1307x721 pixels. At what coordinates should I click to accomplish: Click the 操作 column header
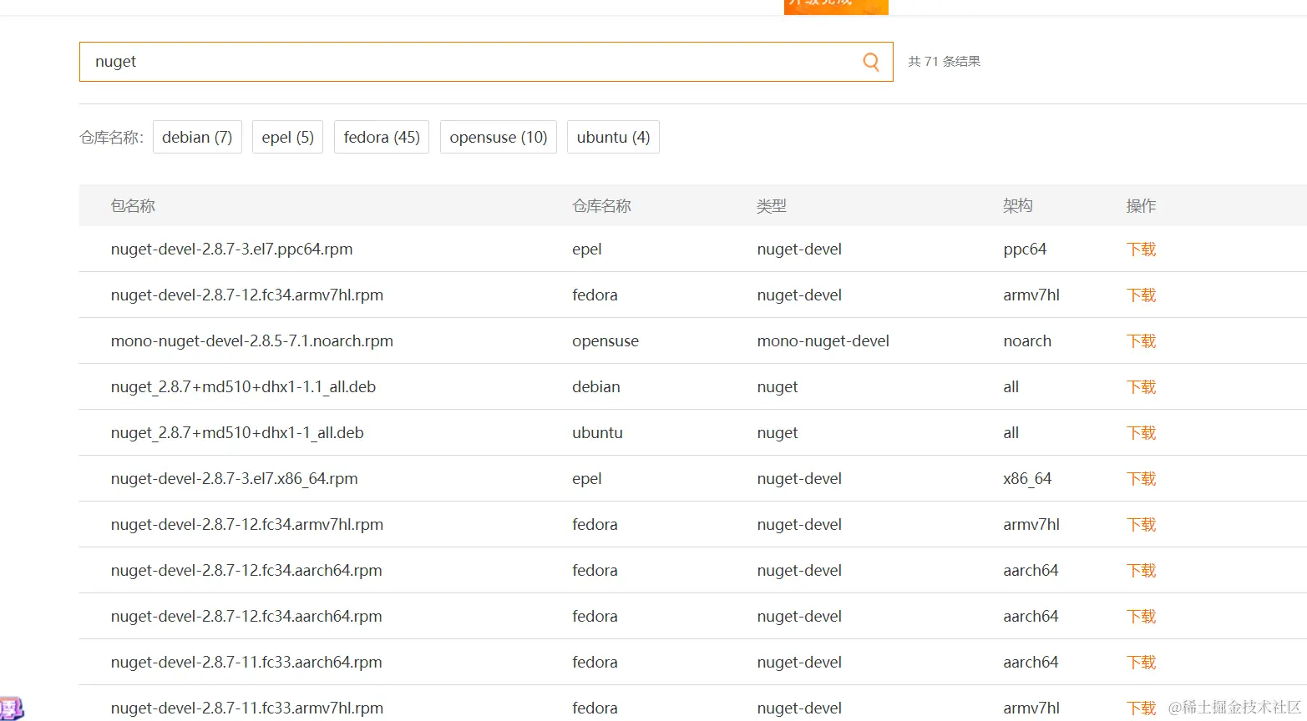click(1141, 206)
